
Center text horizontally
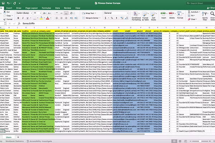61,18
